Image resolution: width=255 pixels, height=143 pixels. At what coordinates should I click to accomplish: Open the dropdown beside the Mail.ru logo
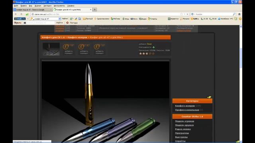coord(27,19)
